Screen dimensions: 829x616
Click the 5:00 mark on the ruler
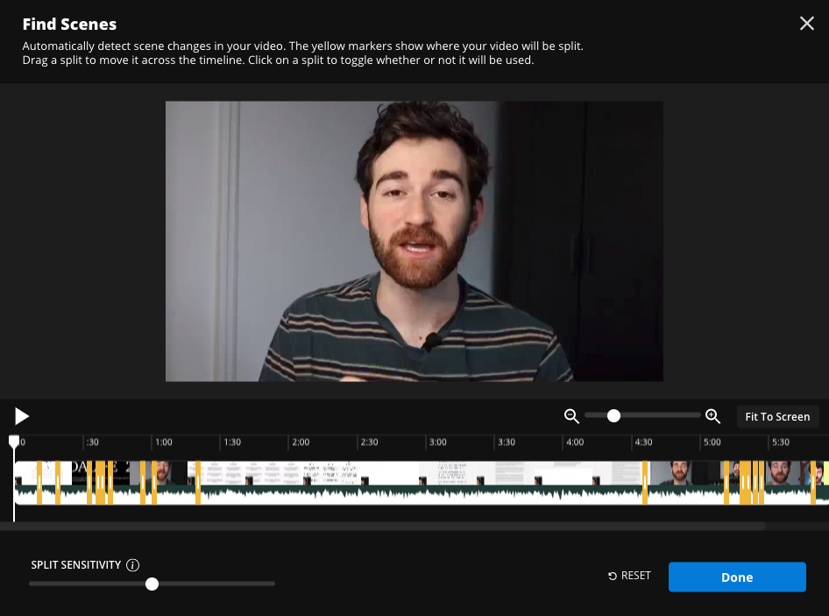coord(712,442)
